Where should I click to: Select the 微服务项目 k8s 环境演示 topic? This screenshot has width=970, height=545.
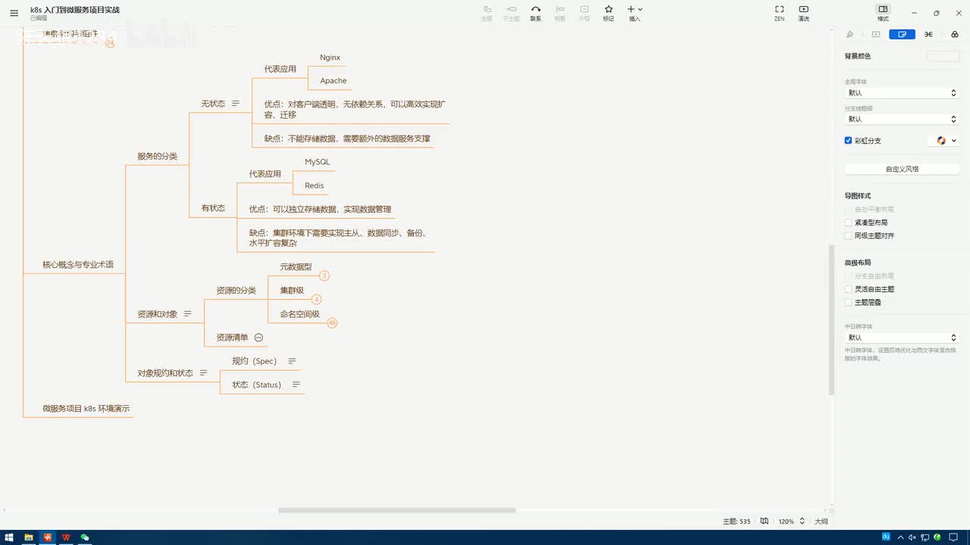(x=86, y=409)
